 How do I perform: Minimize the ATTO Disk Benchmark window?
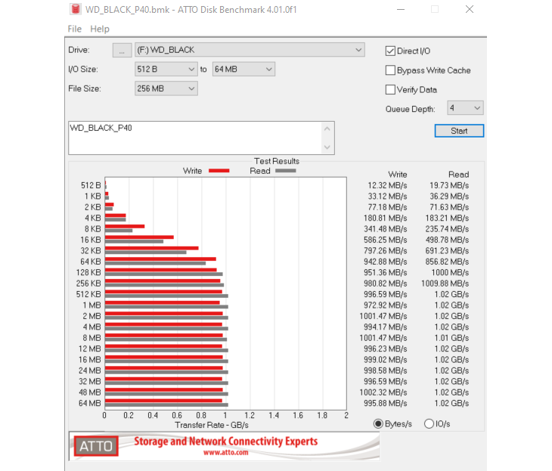point(401,10)
